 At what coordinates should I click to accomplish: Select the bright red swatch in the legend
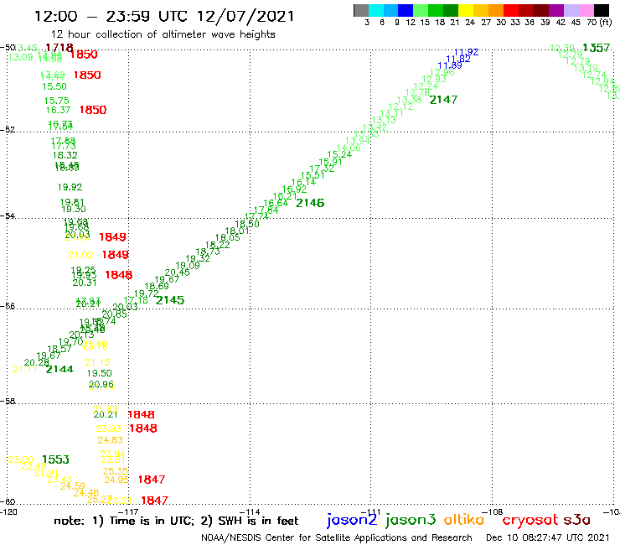(x=511, y=10)
